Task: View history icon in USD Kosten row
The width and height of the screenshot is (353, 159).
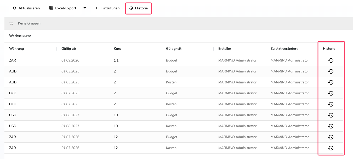Action: coord(331,126)
